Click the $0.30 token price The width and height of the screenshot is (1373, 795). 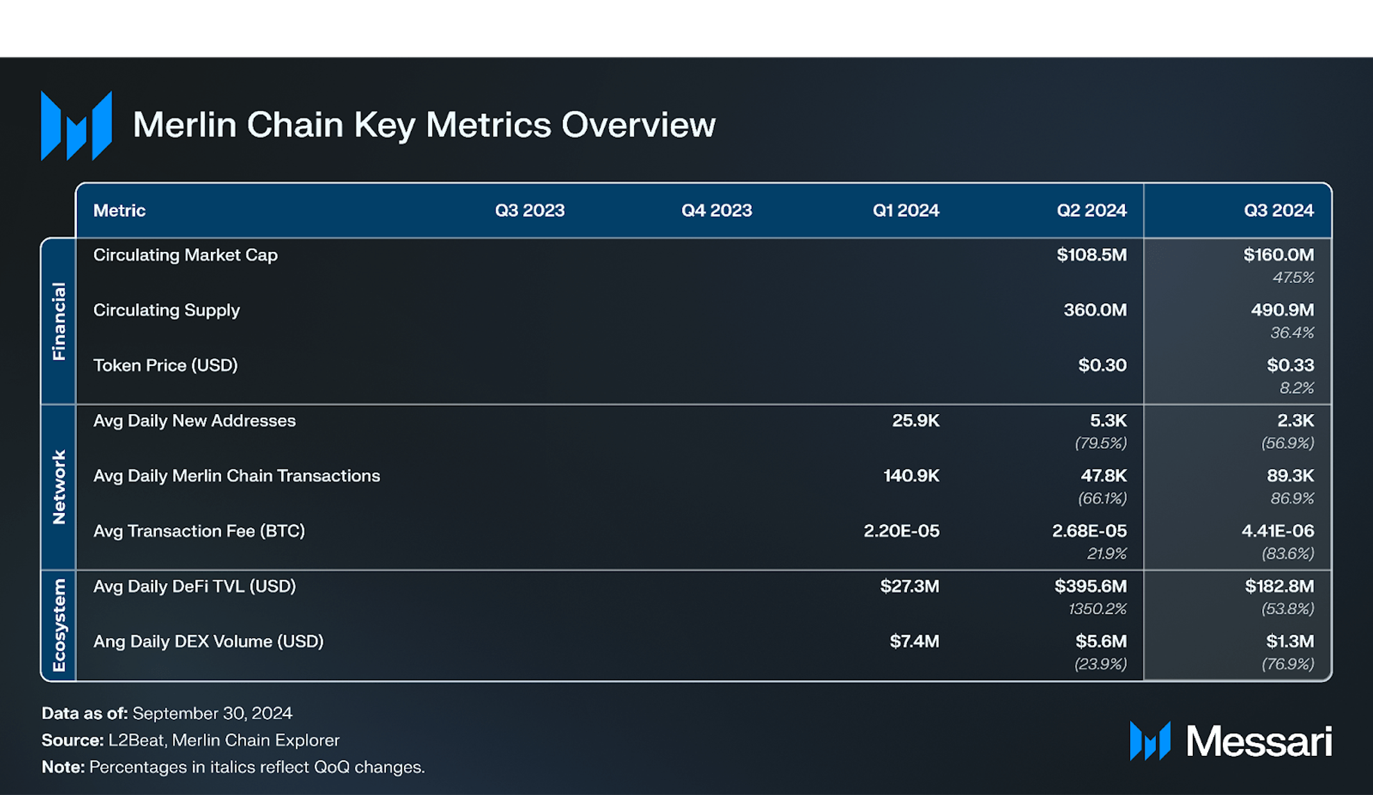[x=1103, y=365]
